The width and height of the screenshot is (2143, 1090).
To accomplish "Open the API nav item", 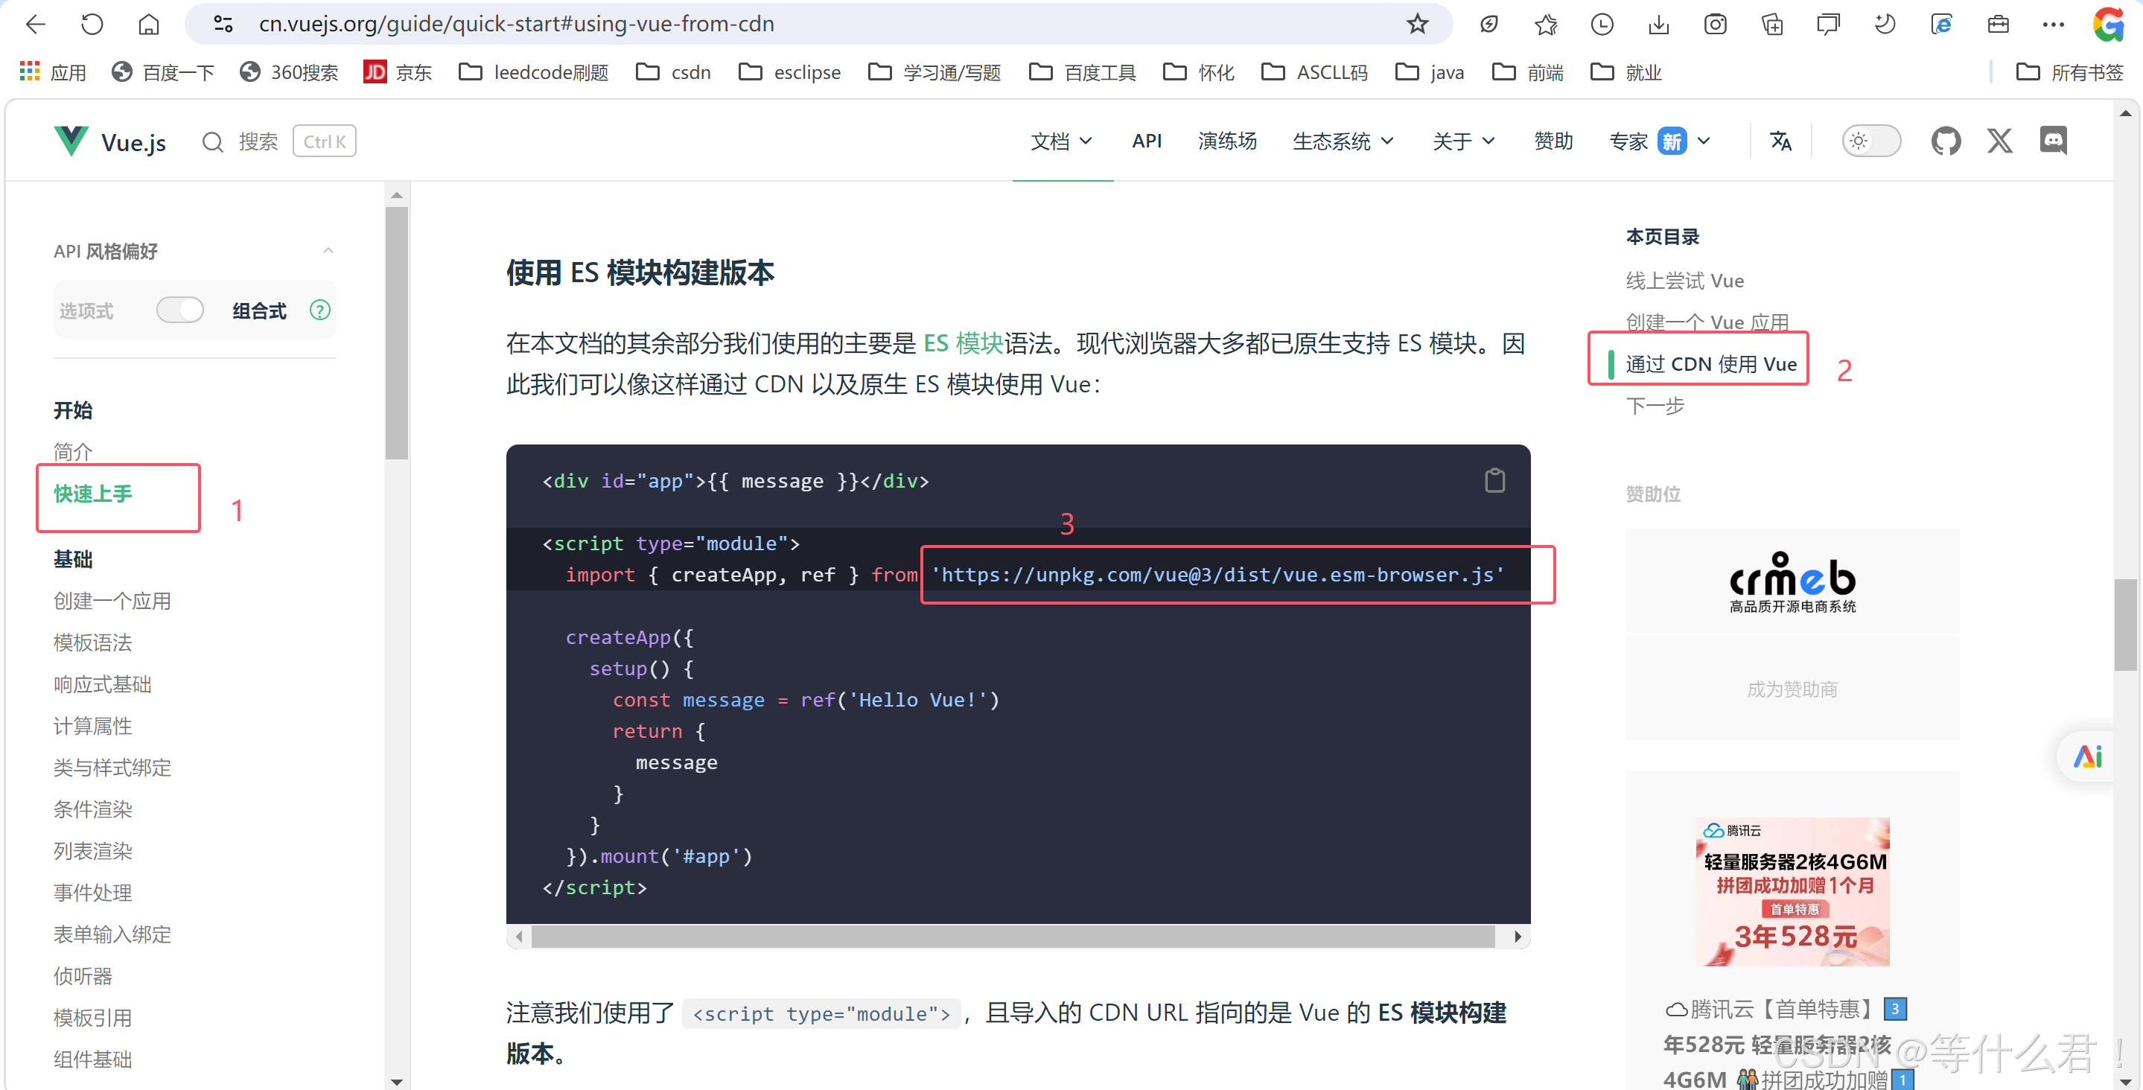I will 1147,141.
